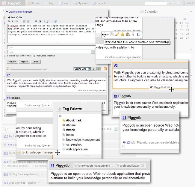
Task: Open the blue help icon in editor toolbar
Action: (55, 21)
